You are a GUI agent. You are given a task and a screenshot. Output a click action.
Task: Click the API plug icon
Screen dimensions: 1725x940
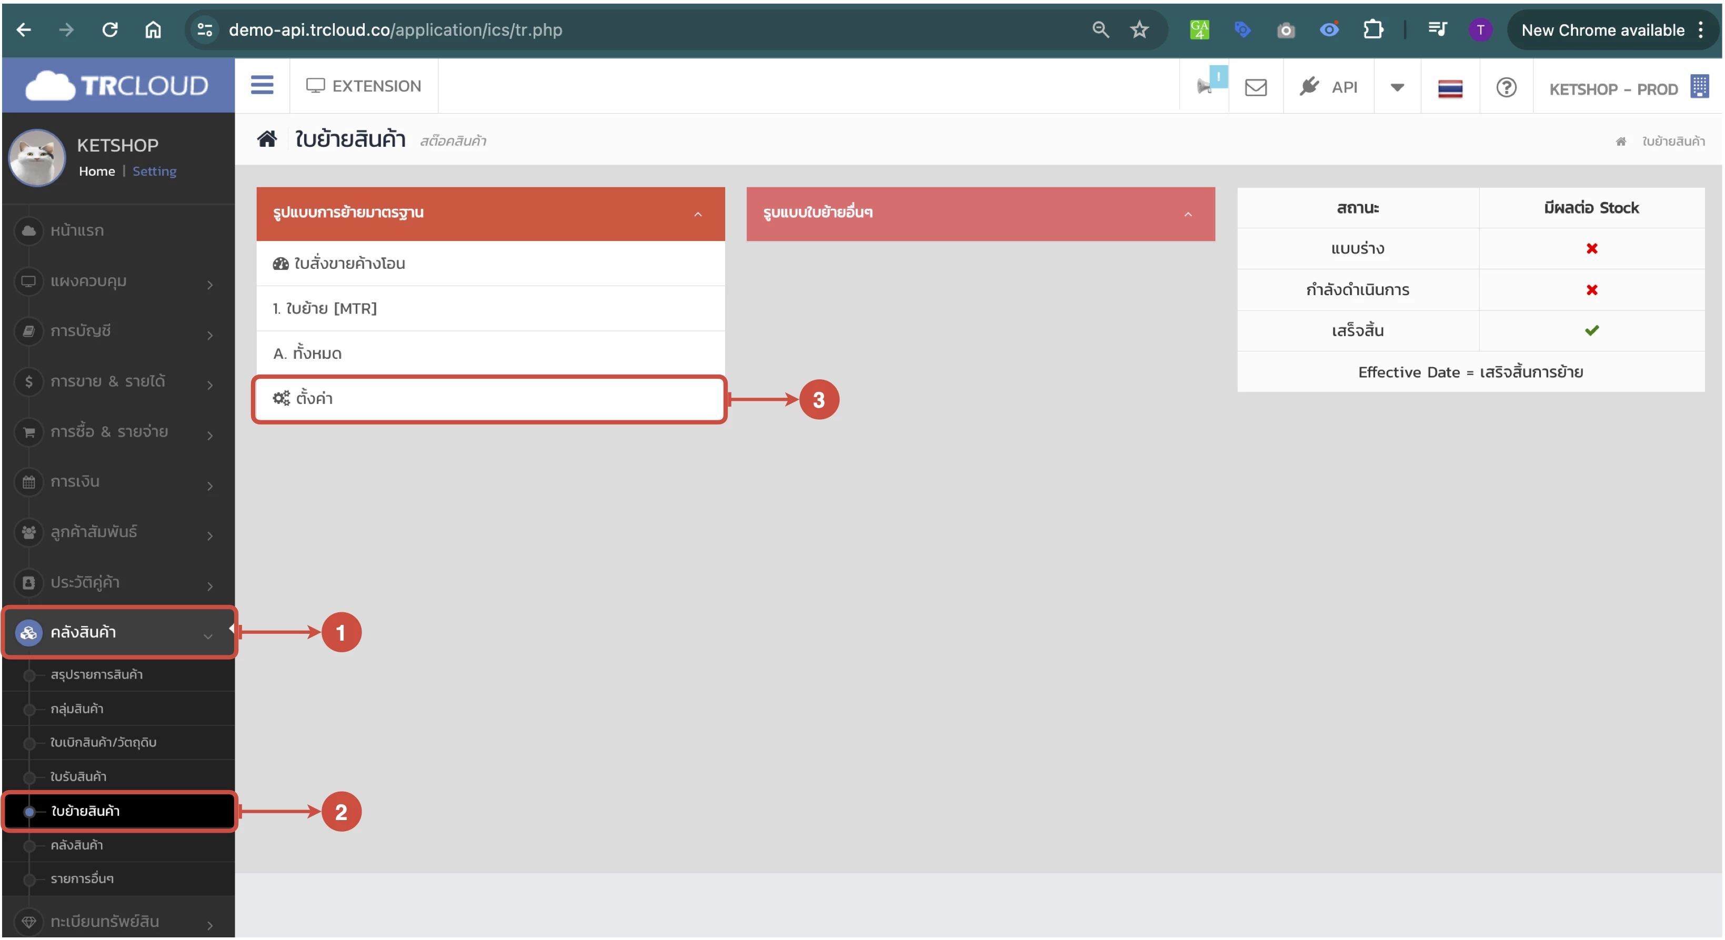[1309, 87]
